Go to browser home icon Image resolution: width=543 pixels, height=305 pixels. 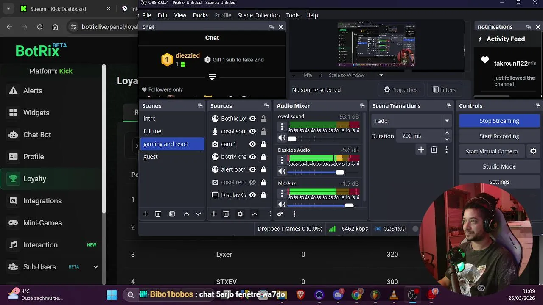pos(55,27)
